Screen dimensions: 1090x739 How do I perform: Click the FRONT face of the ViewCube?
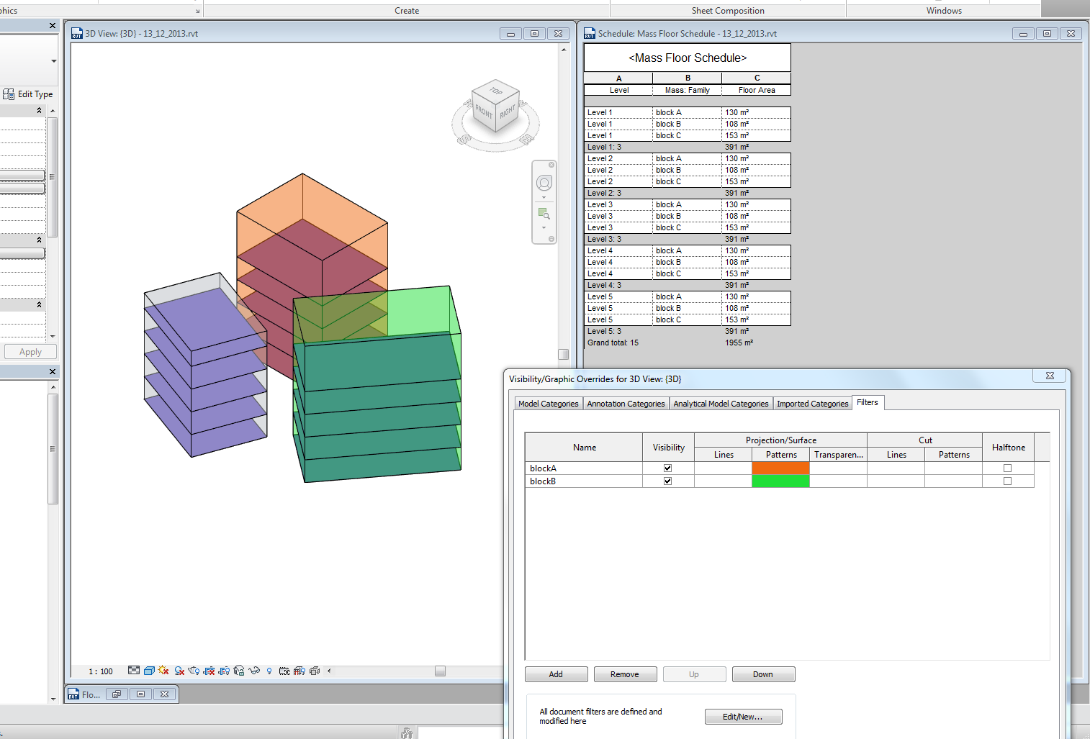click(x=484, y=113)
